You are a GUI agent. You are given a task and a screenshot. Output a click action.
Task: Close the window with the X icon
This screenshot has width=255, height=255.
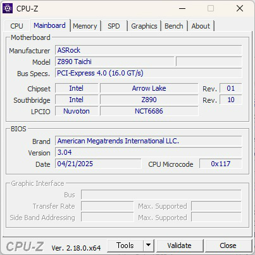240,8
